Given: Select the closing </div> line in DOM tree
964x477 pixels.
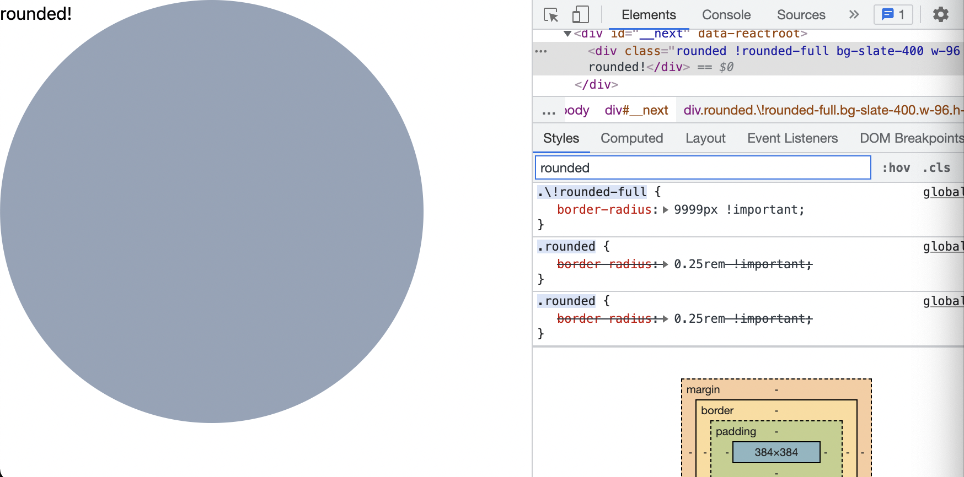Looking at the screenshot, I should [x=596, y=84].
